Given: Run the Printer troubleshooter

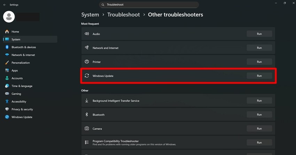Looking at the screenshot, I should tap(259, 62).
